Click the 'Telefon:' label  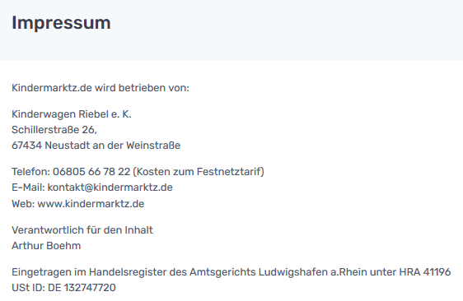[31, 172]
